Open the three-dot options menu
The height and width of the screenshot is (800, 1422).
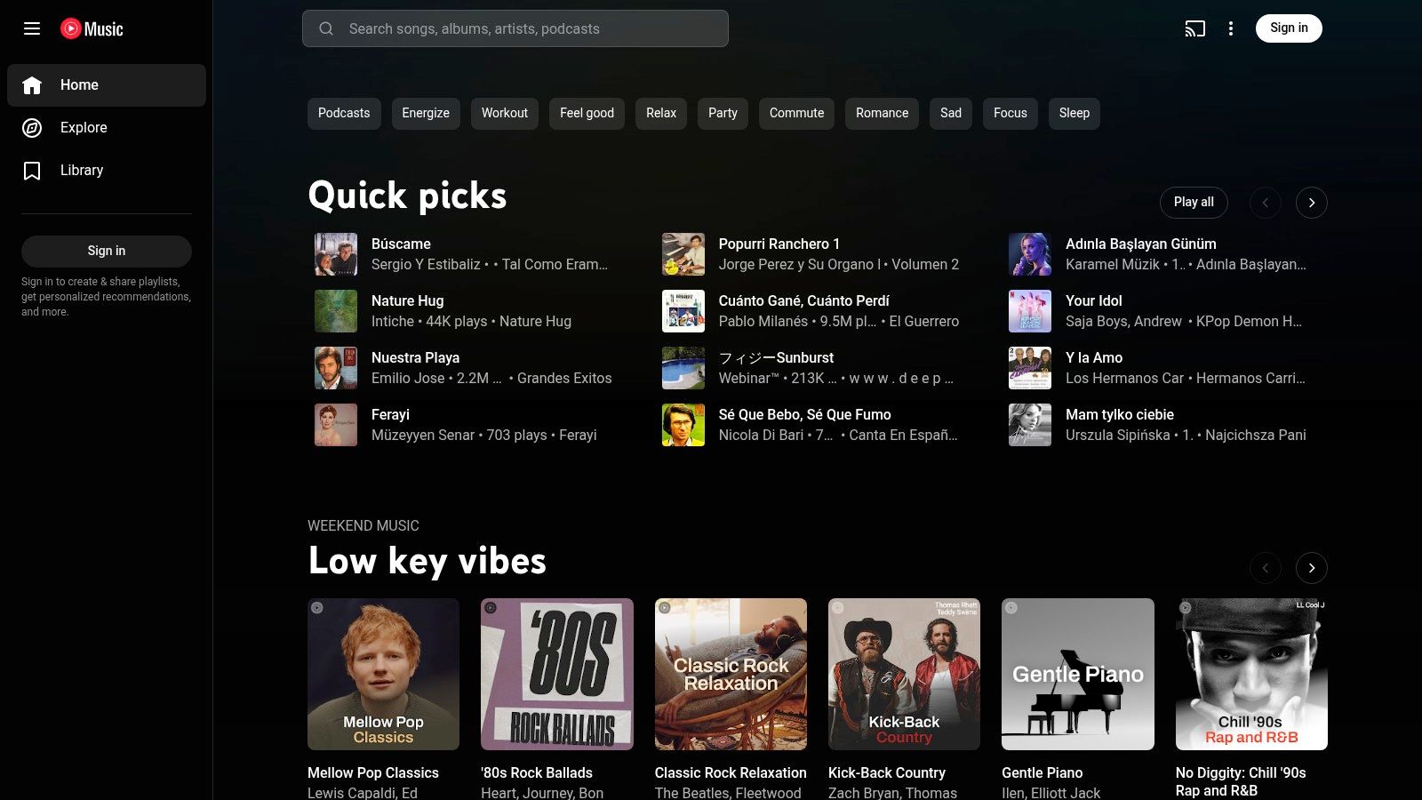pos(1231,28)
